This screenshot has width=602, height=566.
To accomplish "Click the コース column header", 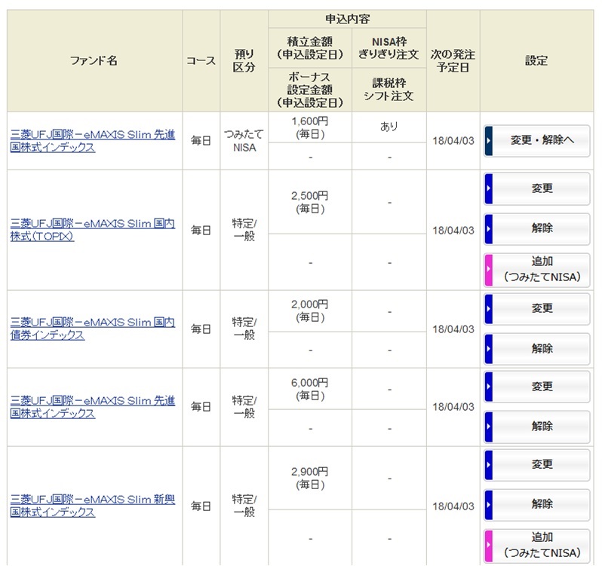I will coord(201,60).
